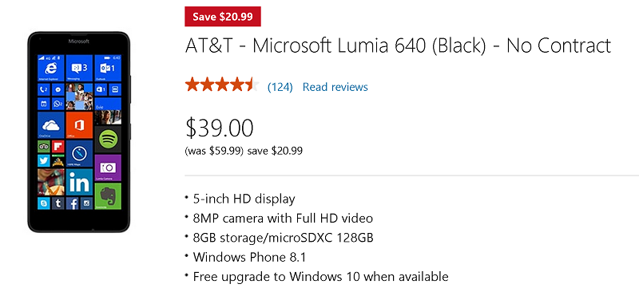Click the Skype tile on phone

(x=44, y=203)
